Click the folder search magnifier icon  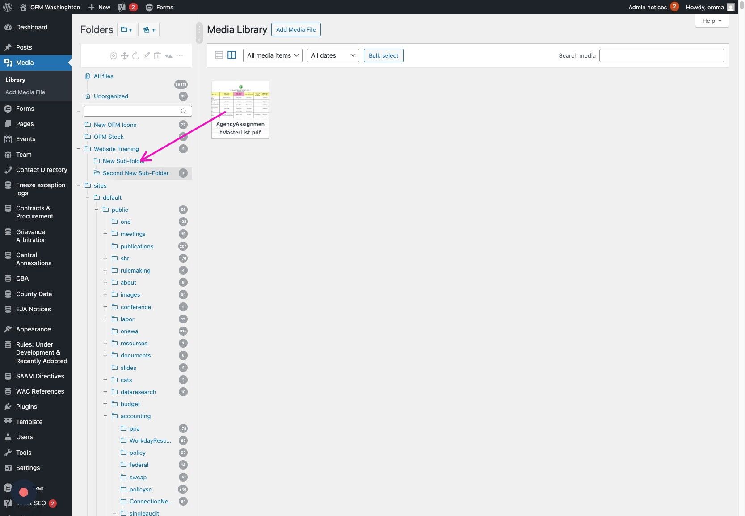click(x=184, y=111)
